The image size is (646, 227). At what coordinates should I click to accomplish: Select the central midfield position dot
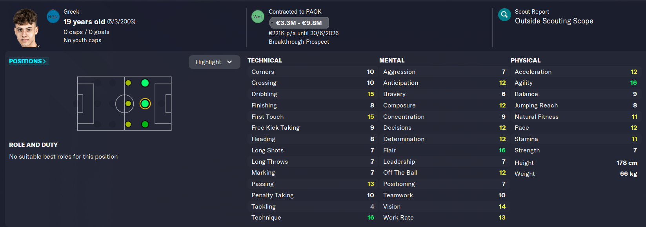click(x=128, y=104)
